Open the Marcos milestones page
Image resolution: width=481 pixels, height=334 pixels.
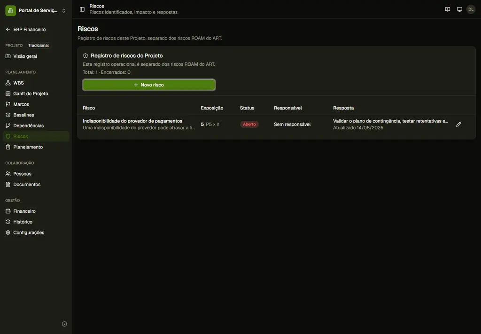coord(36,104)
